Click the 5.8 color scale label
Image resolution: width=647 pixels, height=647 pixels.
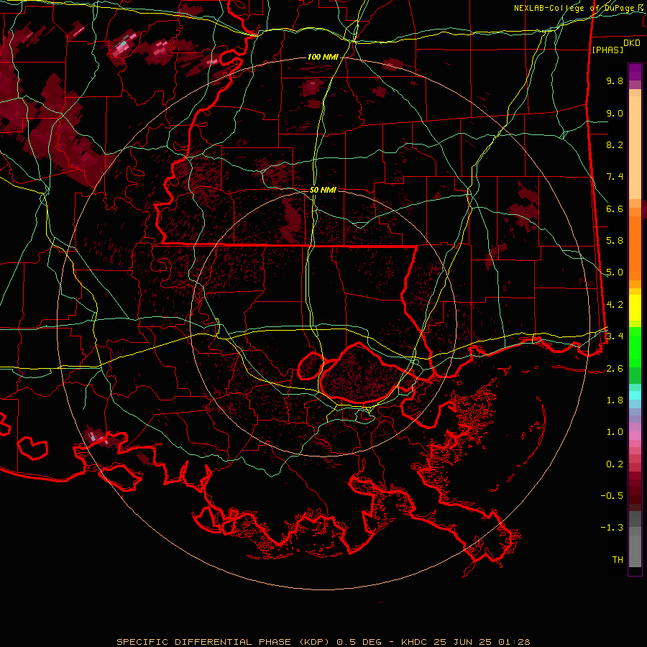(615, 241)
